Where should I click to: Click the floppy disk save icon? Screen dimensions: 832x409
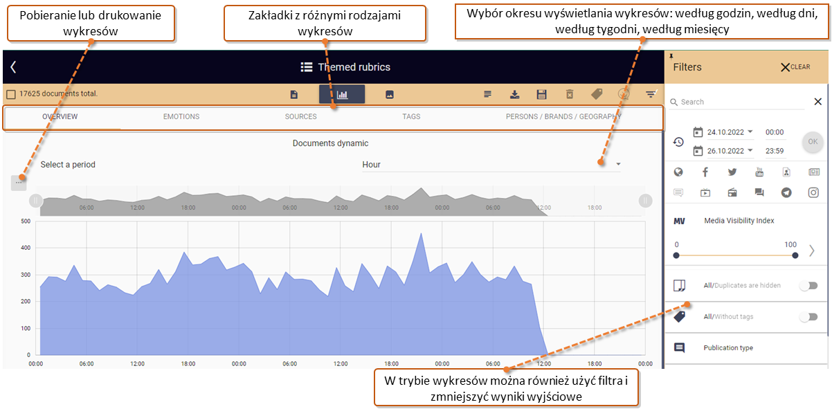click(x=541, y=94)
